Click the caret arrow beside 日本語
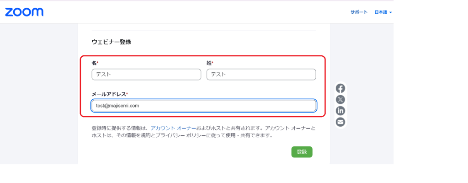 391,12
